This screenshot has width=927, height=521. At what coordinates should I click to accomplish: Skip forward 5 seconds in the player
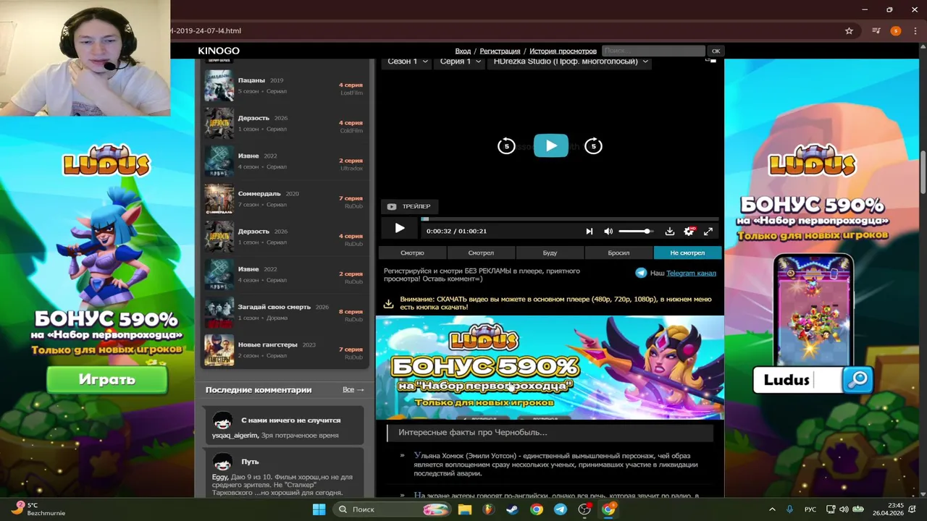coord(593,146)
